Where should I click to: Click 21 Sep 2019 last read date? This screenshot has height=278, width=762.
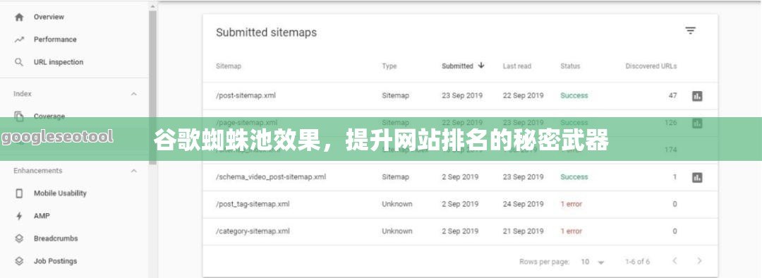point(523,231)
